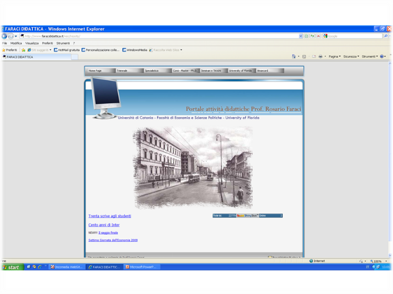This screenshot has width=393, height=294.
Task: Open the Specialistica site nav tab
Action: coord(158,71)
